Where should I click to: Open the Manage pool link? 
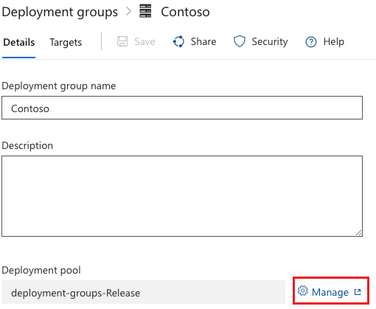tap(330, 292)
